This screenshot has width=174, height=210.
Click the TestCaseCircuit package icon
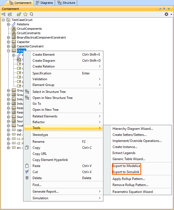coord(9,20)
